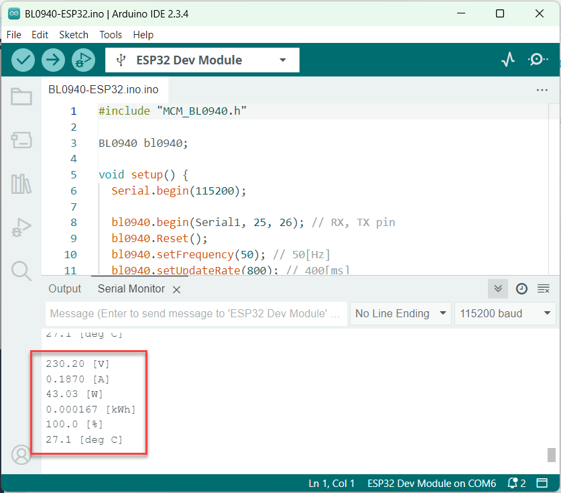The image size is (561, 493).
Task: Select the BL0940-ESP32.ino.ino editor tab
Action: (x=103, y=89)
